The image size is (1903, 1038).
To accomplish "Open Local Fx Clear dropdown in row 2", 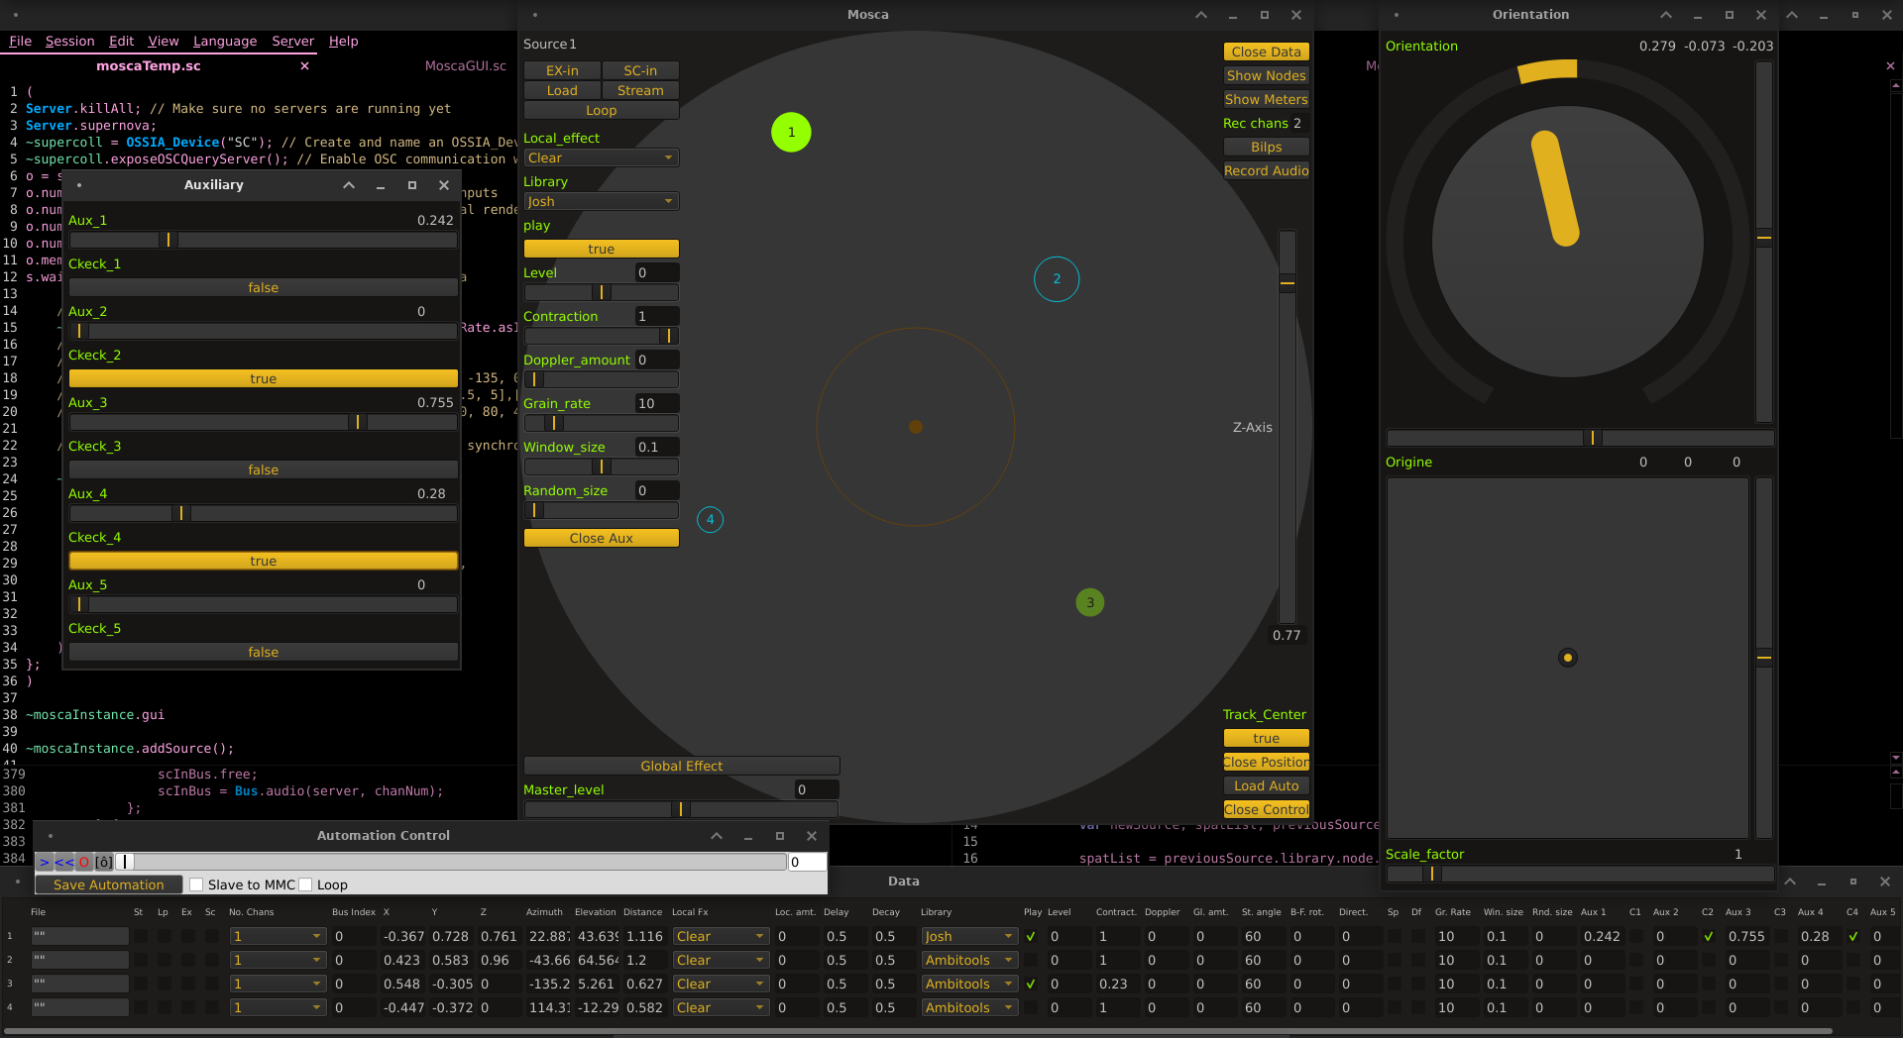I will pyautogui.click(x=721, y=960).
